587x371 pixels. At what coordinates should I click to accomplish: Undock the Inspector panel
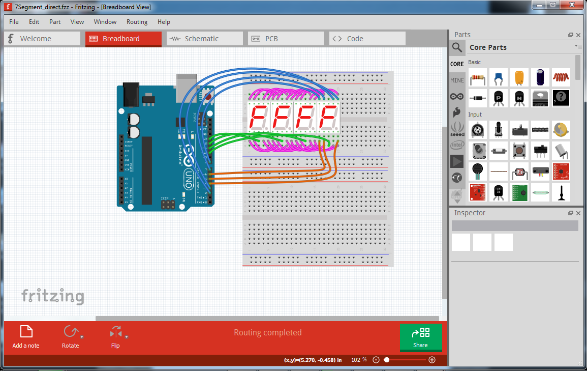[571, 213]
